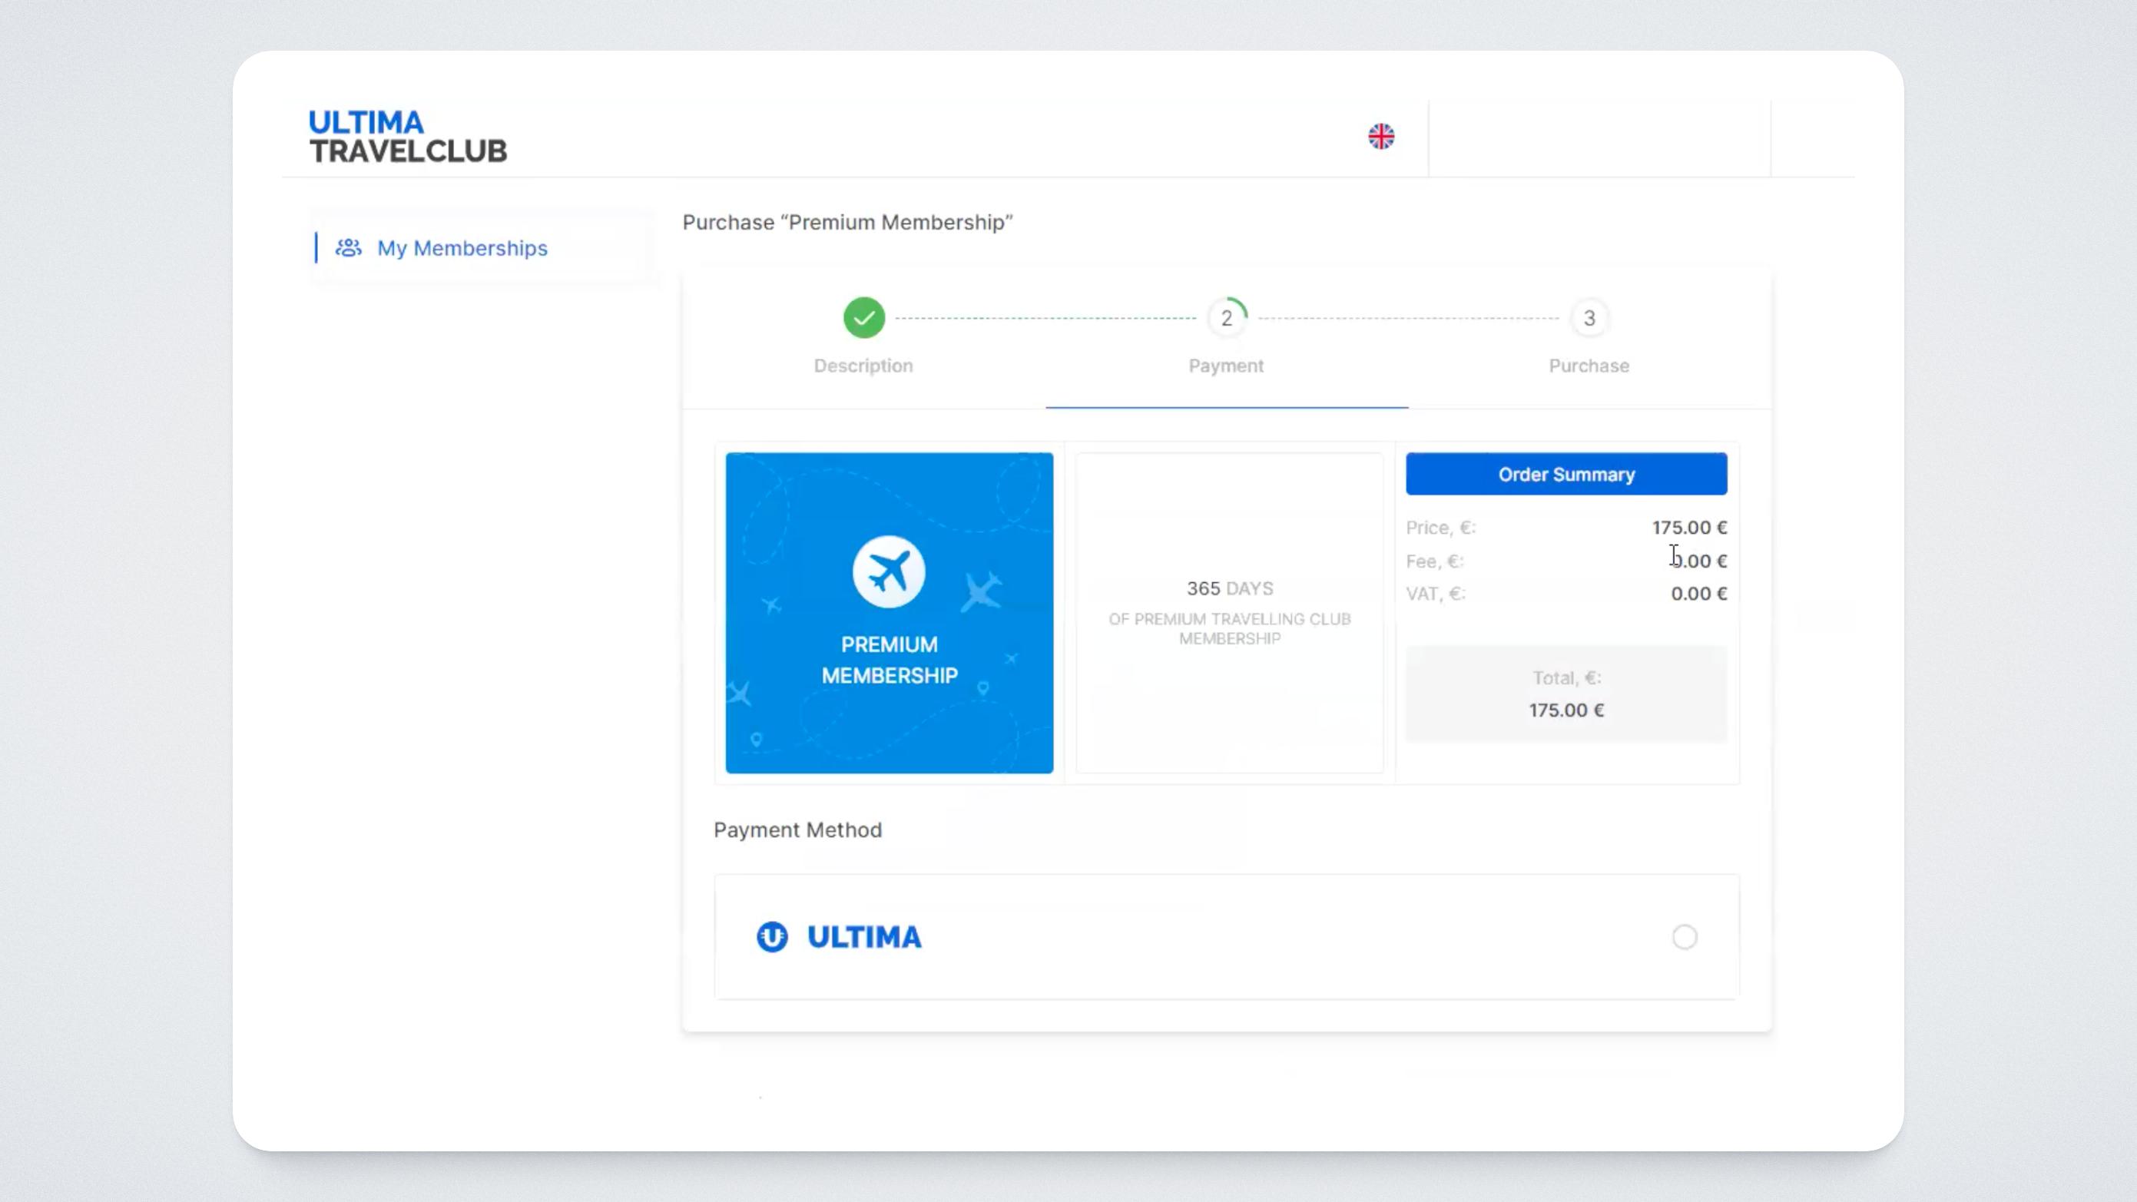Click the Payment Method heading
The height and width of the screenshot is (1202, 2137).
797,829
